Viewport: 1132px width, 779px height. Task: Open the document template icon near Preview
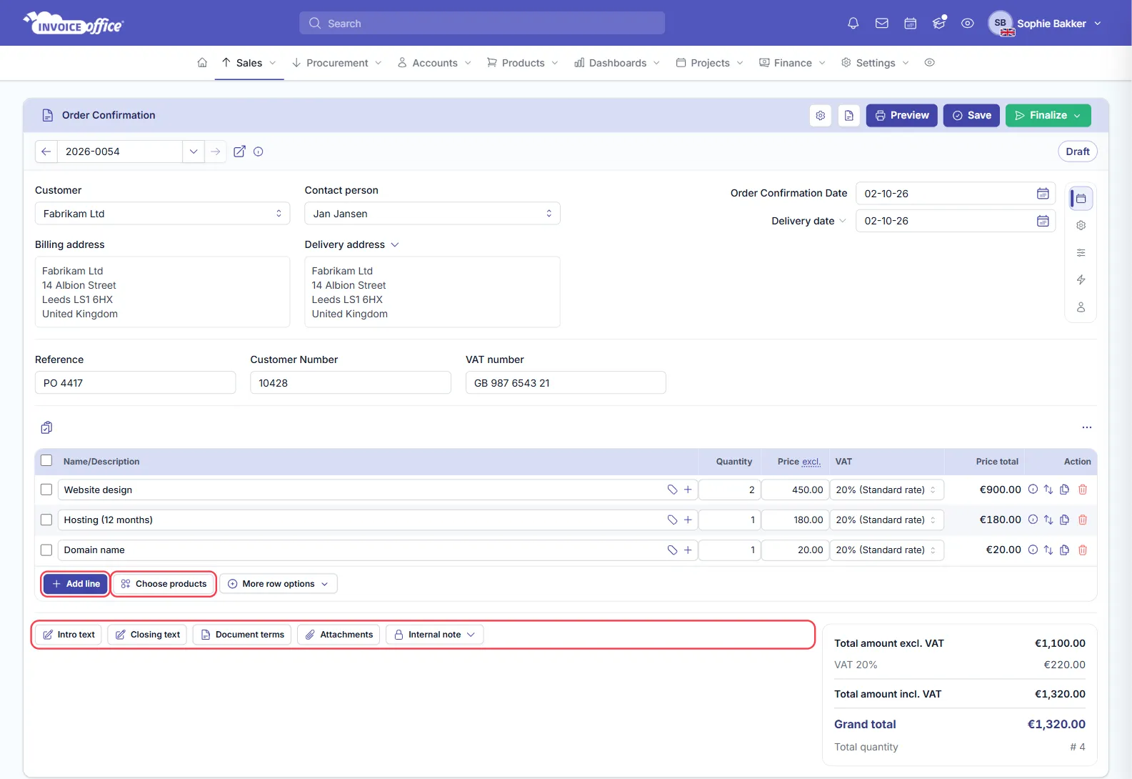point(849,115)
